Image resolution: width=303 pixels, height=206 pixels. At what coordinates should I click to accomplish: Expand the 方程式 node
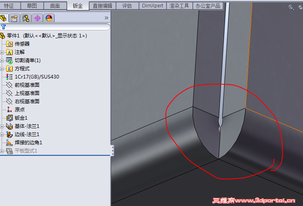click(2, 69)
